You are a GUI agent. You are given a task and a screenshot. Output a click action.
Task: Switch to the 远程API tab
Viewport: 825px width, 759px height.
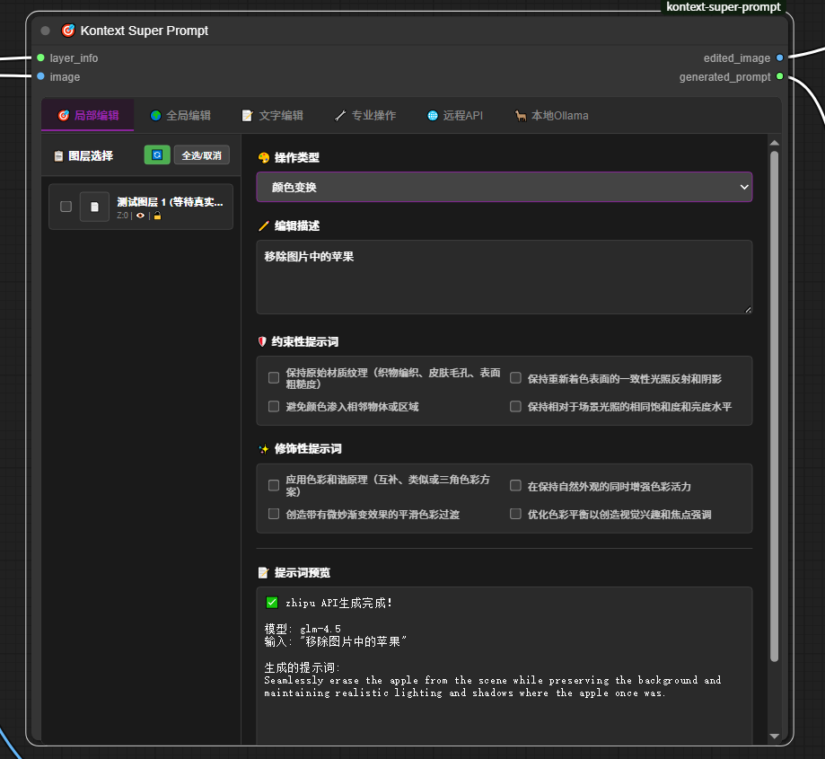click(x=455, y=115)
